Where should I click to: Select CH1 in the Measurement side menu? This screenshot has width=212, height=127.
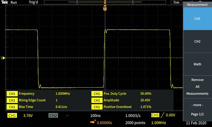(197, 19)
